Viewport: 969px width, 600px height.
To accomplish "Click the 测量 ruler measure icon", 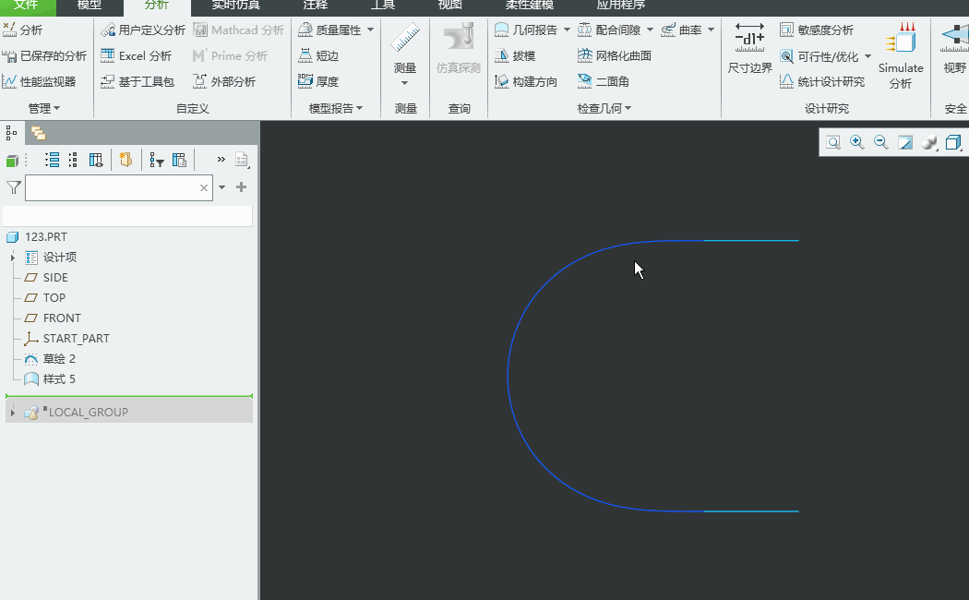I will point(405,39).
